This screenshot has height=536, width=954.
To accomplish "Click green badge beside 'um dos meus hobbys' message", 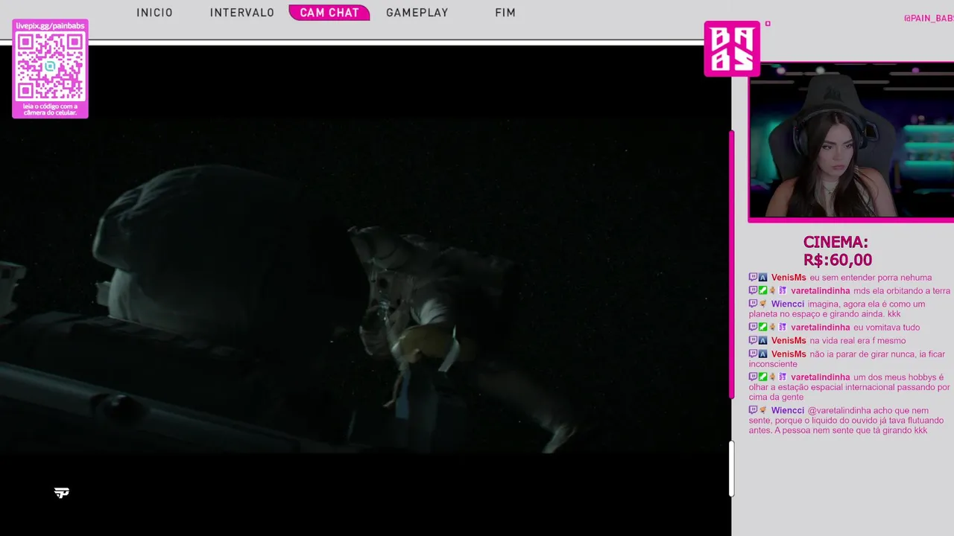I will point(763,377).
